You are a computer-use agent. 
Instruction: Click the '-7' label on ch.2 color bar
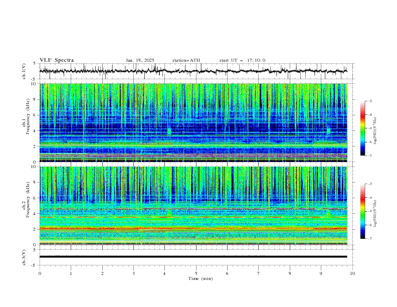369,238
